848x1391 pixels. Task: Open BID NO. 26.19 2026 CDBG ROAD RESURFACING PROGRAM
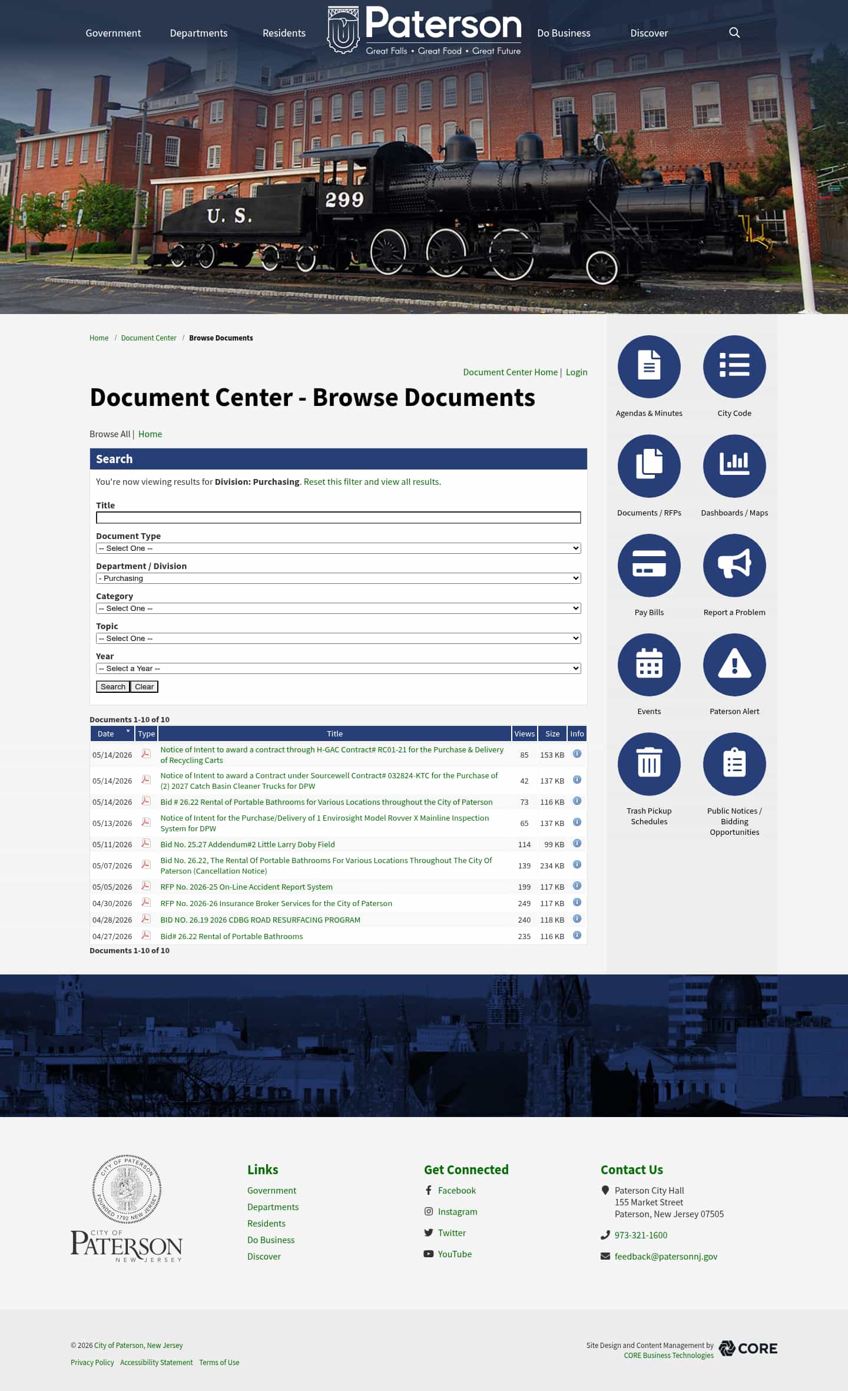(x=260, y=920)
